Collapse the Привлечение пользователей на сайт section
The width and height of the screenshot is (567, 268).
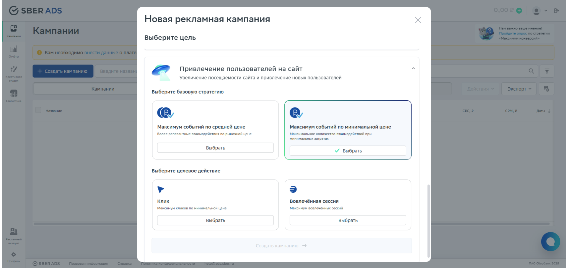click(413, 68)
